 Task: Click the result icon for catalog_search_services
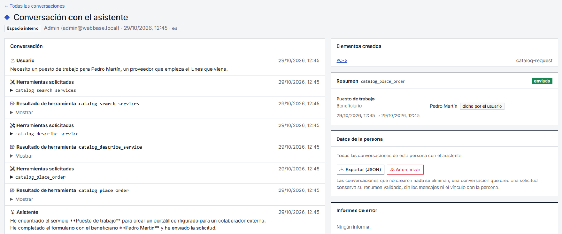tap(13, 104)
